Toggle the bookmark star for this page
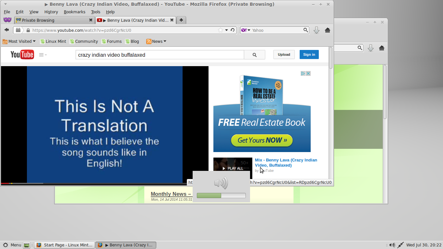 pos(220,30)
